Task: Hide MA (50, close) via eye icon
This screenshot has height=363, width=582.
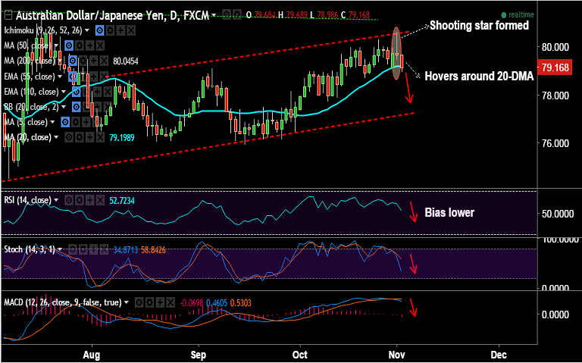Action: tap(68, 45)
